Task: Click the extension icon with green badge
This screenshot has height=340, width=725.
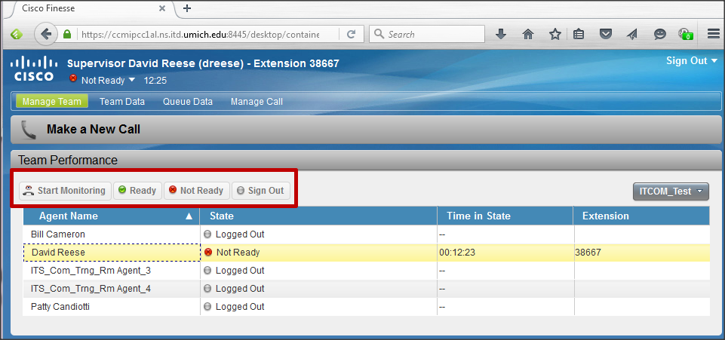Action: [x=685, y=34]
